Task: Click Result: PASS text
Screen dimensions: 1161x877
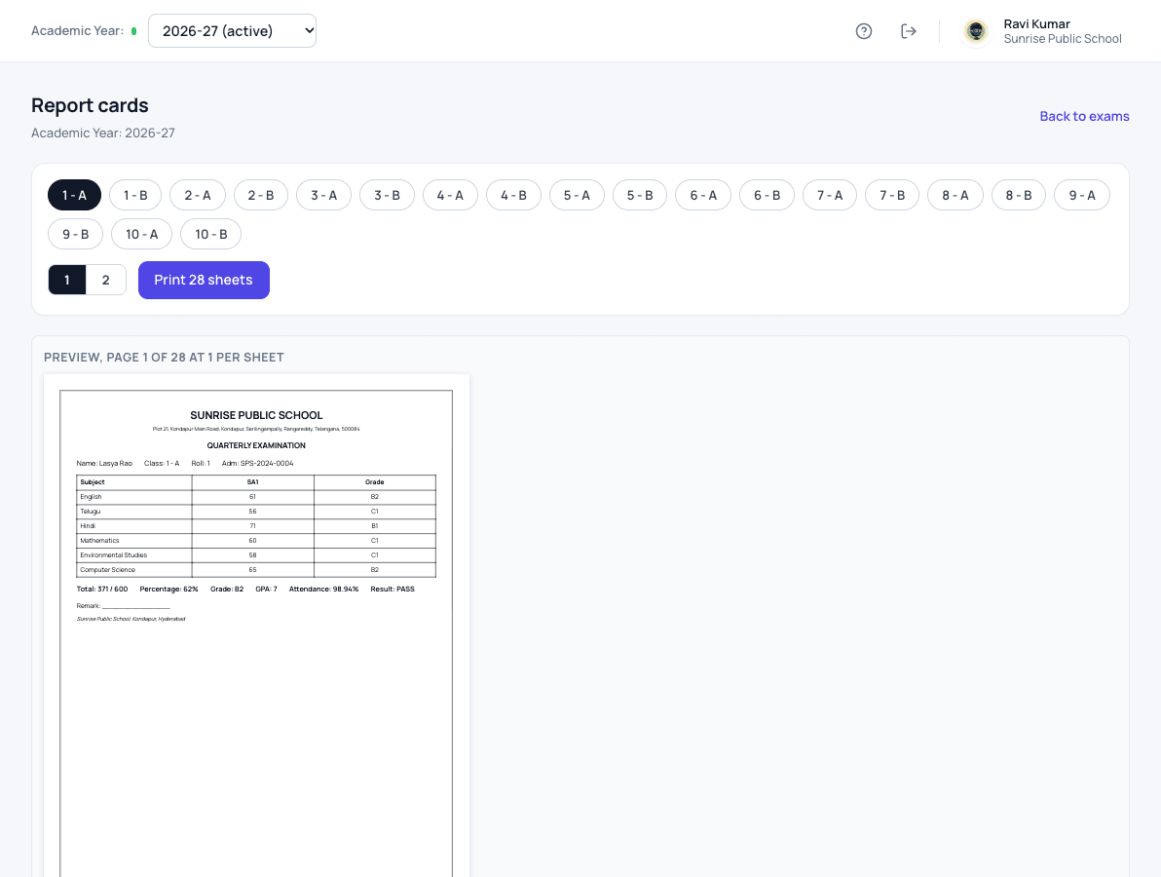Action: click(393, 589)
